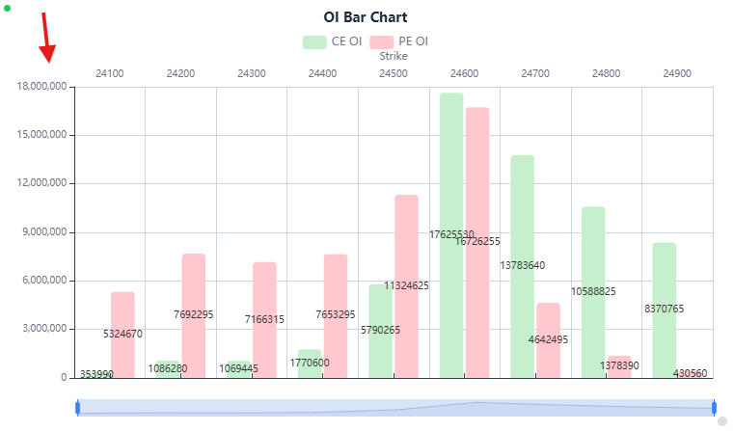
Task: Select the PE OI bar at 24300
Action: pos(264,319)
